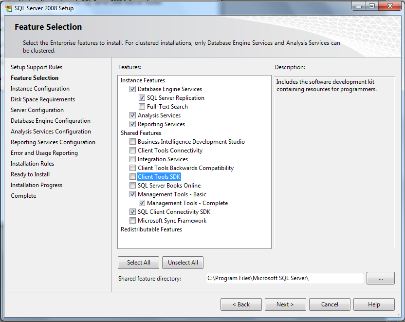Select Error and Usage Reporting step
This screenshot has width=405, height=322.
coord(44,153)
